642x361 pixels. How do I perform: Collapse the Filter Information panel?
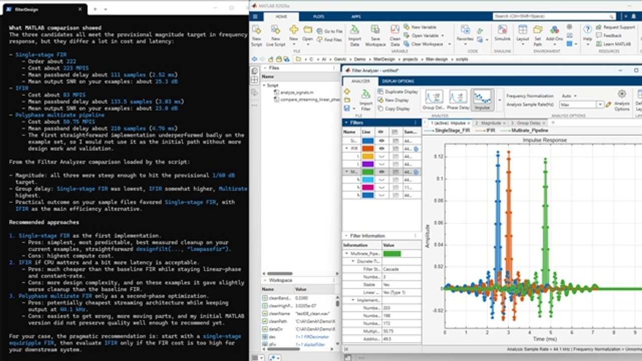346,236
